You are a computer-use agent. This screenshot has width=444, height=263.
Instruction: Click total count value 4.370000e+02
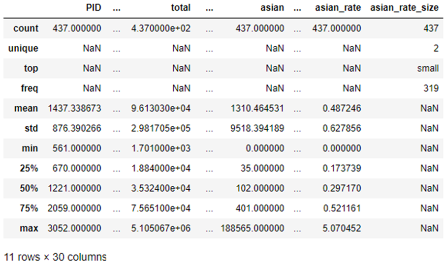[161, 29]
